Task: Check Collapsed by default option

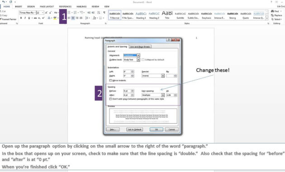Action: (143, 60)
